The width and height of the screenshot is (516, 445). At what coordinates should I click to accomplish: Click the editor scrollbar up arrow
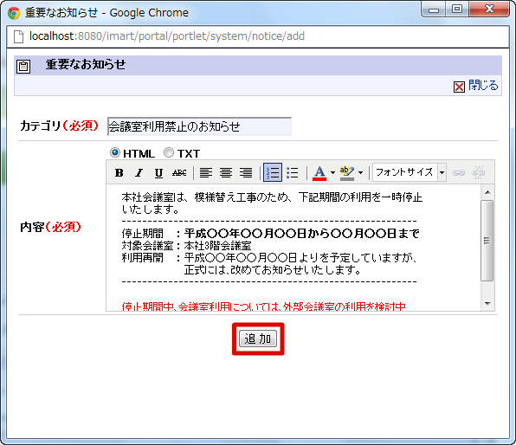click(x=487, y=192)
